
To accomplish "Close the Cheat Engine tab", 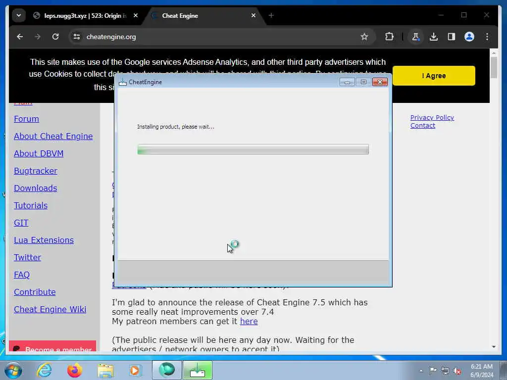I will 253,15.
